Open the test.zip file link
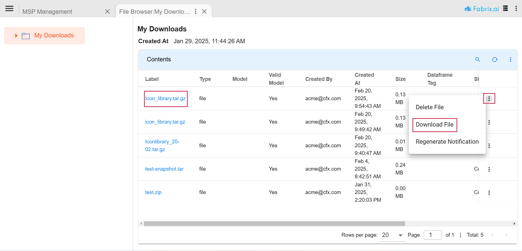This screenshot has height=251, width=522. pyautogui.click(x=153, y=192)
